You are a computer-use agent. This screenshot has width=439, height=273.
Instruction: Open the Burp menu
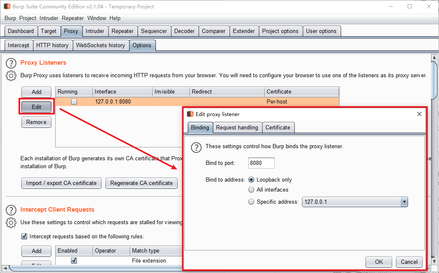coord(10,18)
